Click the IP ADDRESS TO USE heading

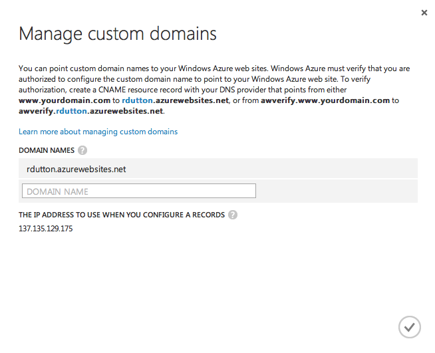coord(122,215)
